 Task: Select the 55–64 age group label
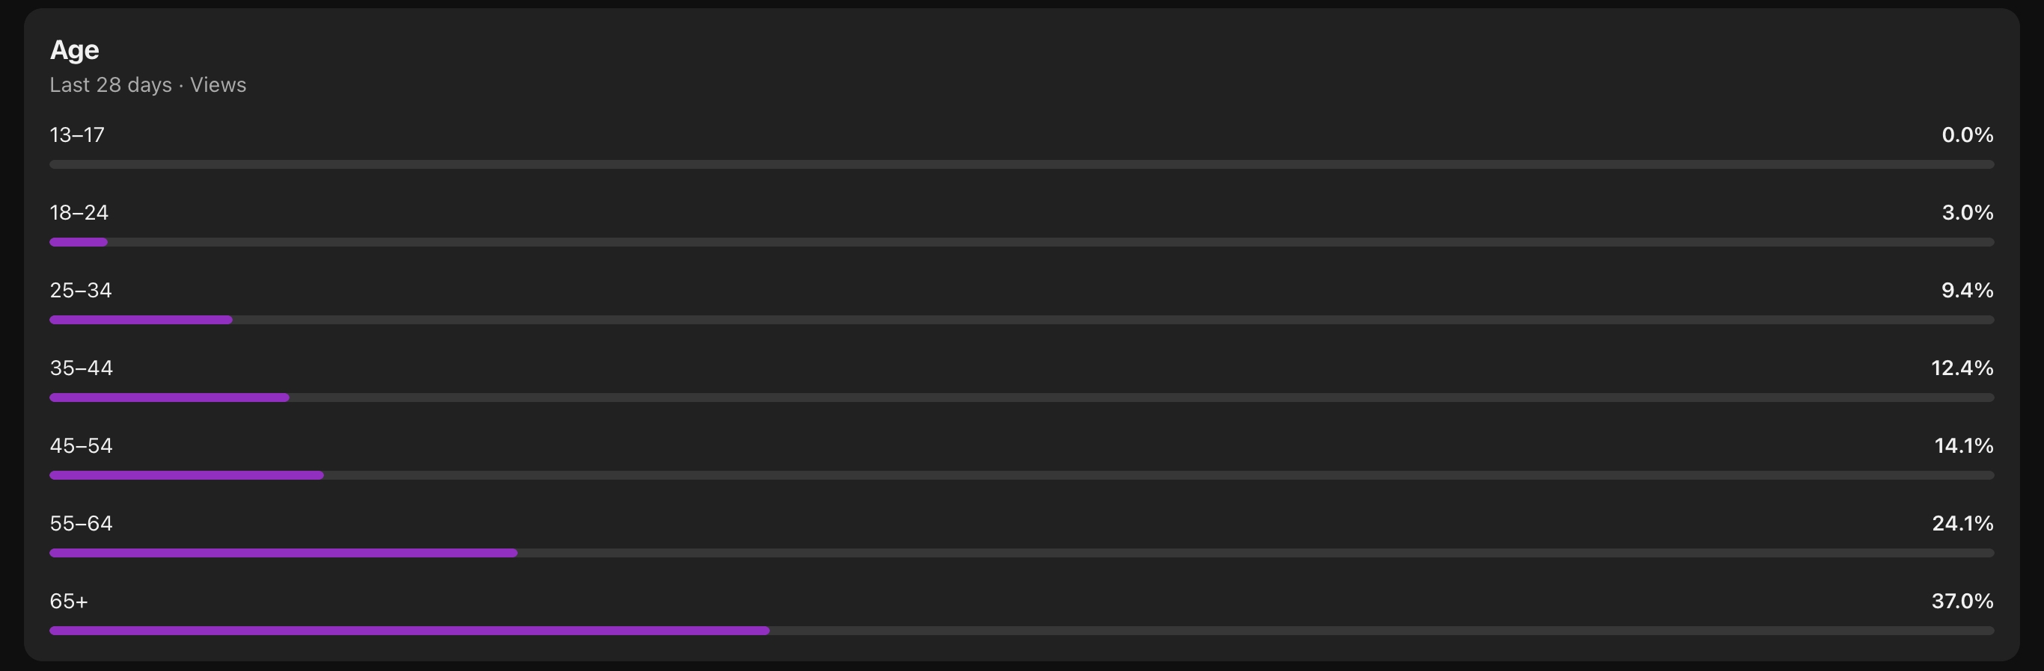[82, 523]
